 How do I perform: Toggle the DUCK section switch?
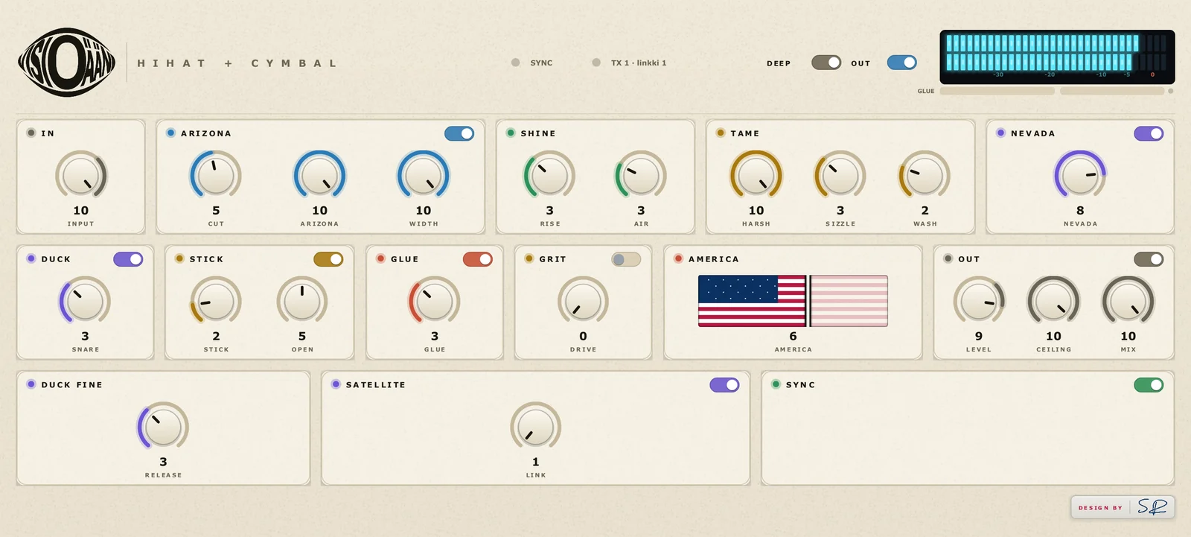click(128, 259)
